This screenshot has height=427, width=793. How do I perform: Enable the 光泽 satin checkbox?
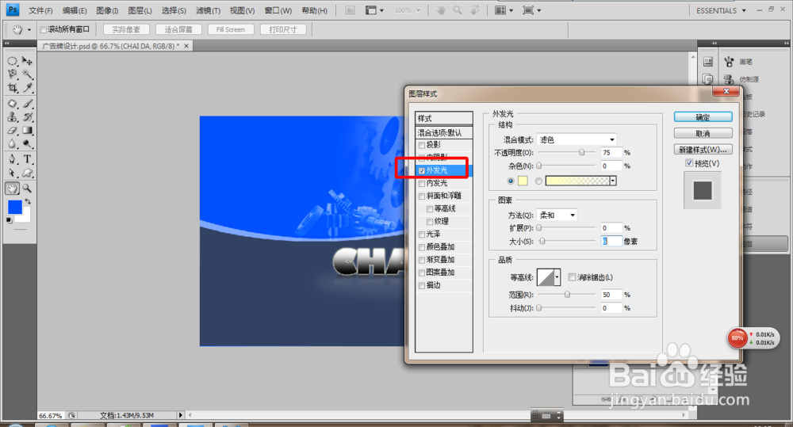point(422,235)
